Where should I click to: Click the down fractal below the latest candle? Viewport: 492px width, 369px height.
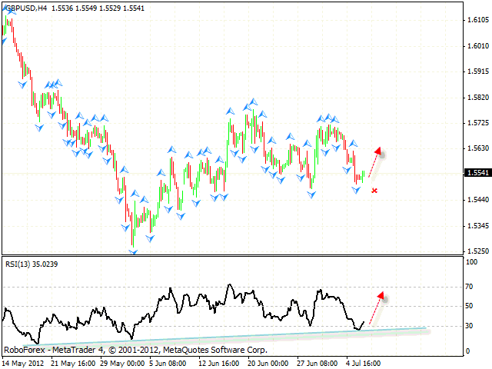click(x=357, y=189)
